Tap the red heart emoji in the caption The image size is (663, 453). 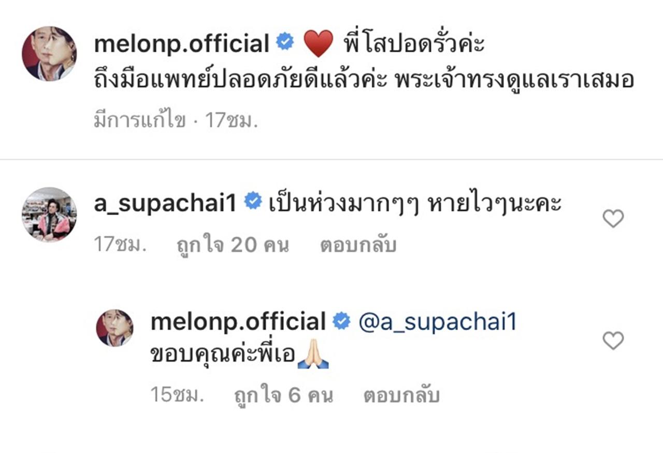318,44
